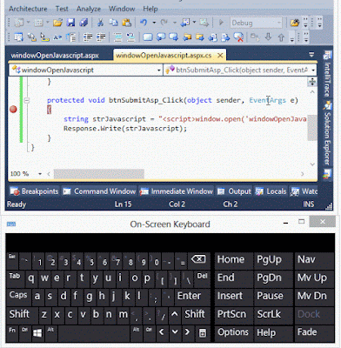Click the Toggle Bookmark icon
341x348 pixels.
(x=148, y=37)
